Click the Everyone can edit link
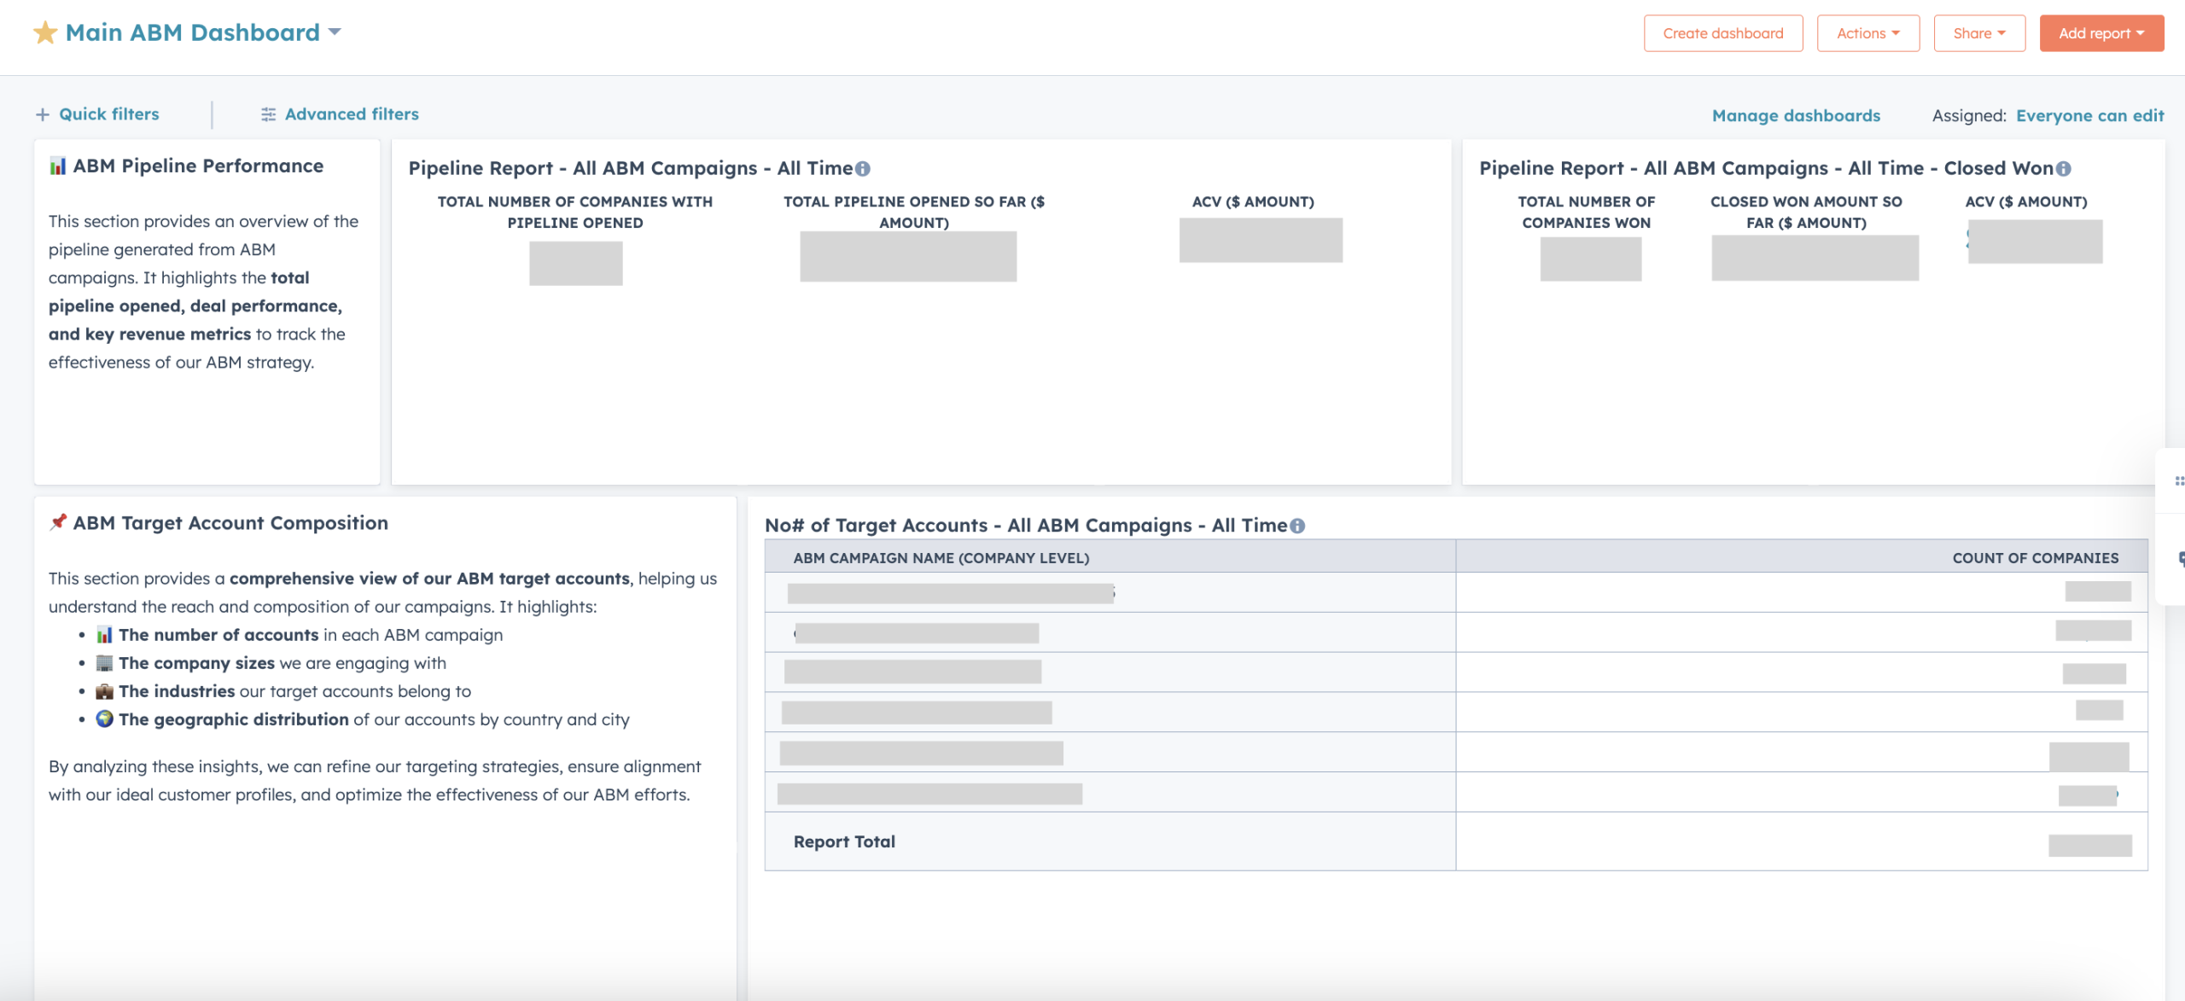 [2089, 115]
